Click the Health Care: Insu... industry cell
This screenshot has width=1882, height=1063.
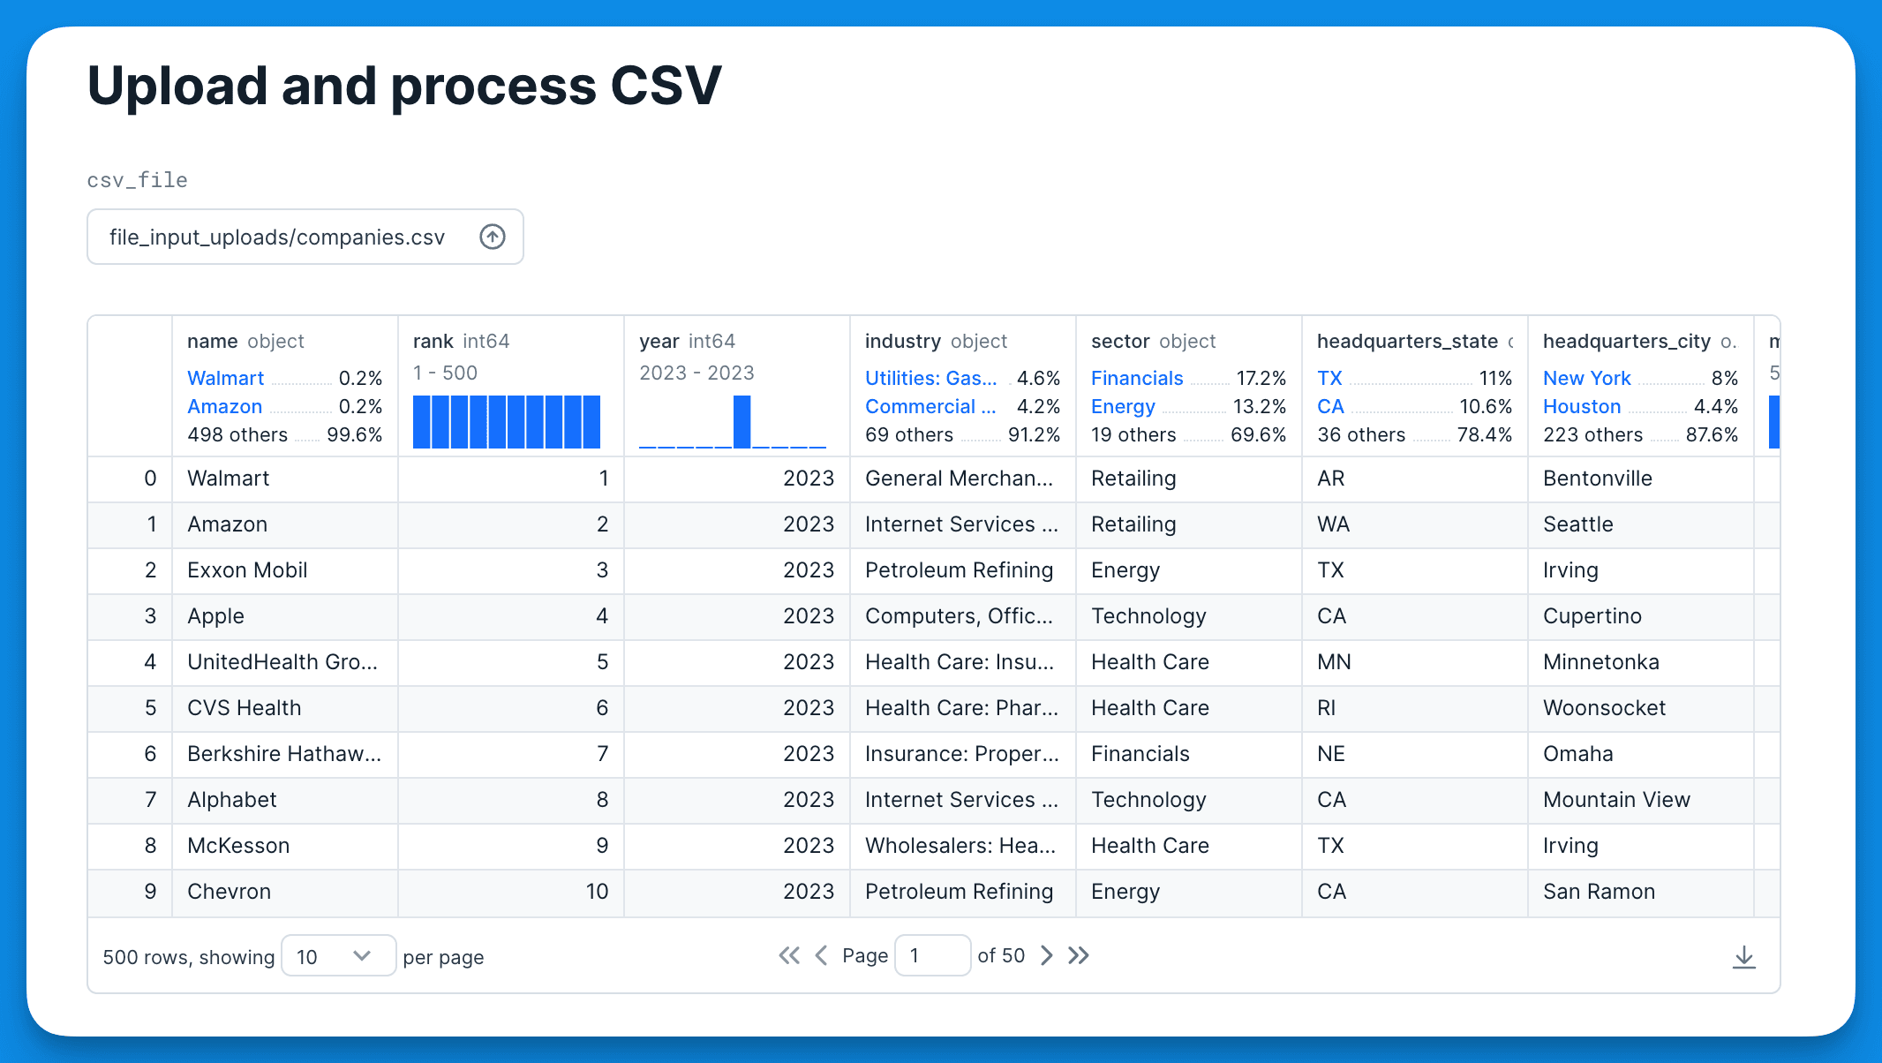(x=963, y=662)
